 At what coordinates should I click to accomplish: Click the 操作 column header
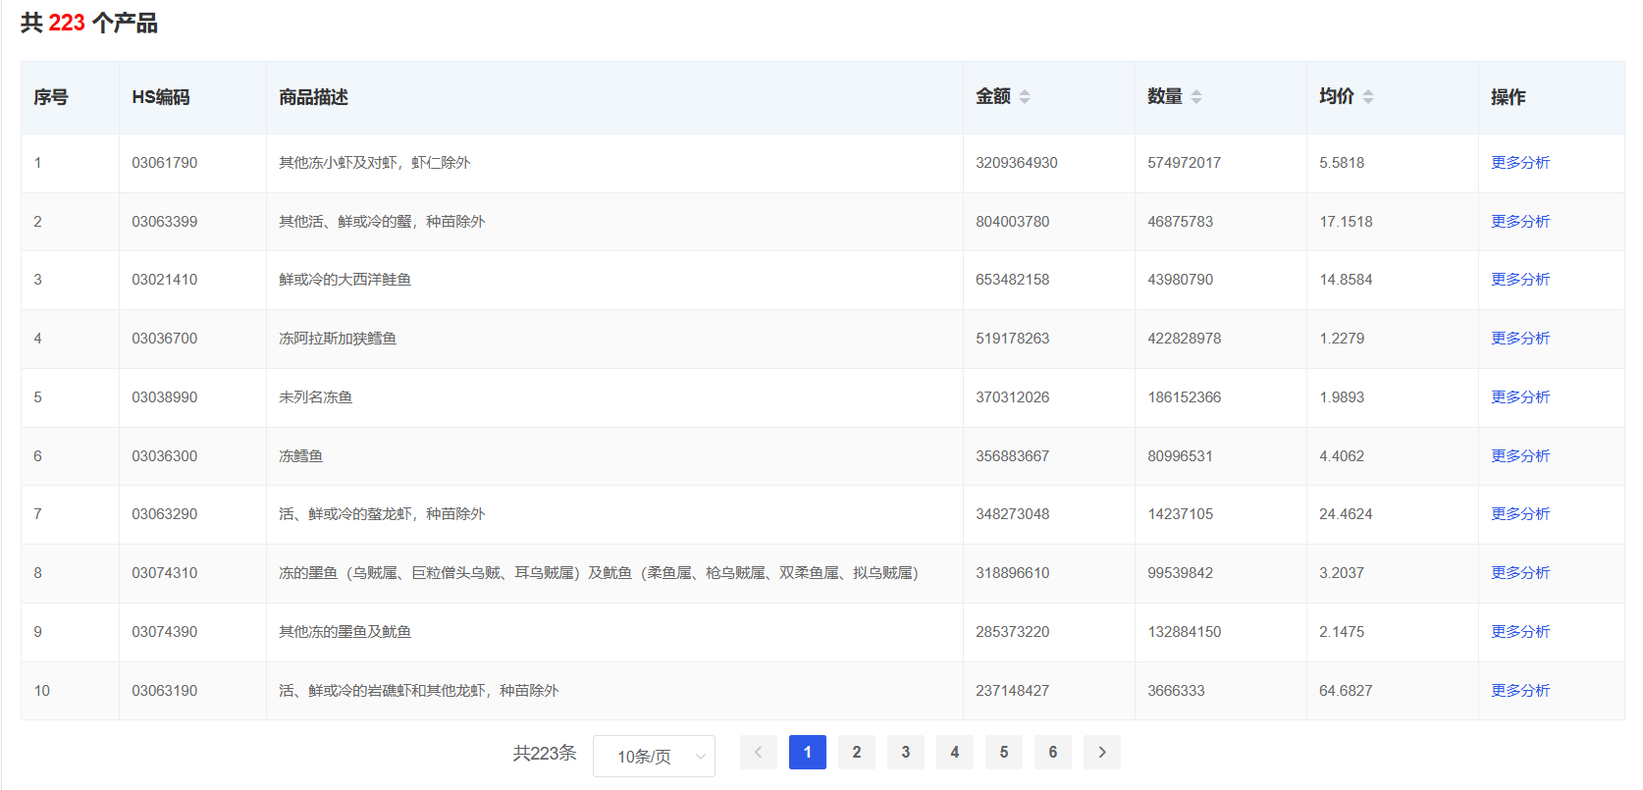[x=1509, y=97]
